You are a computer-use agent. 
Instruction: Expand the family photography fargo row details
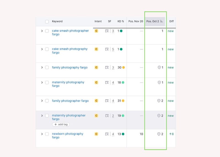click(x=42, y=68)
